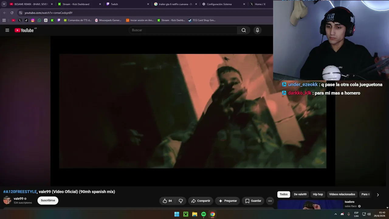
Task: Subscribe to vale99 with Suscribirse button
Action: [48, 200]
